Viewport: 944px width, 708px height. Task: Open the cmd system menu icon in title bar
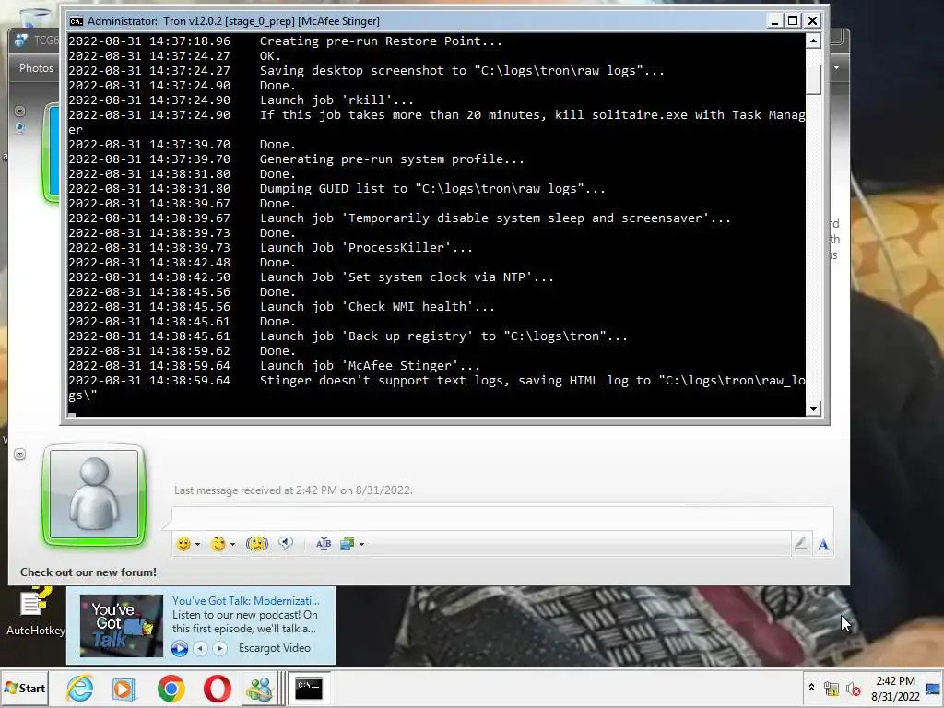pyautogui.click(x=76, y=21)
